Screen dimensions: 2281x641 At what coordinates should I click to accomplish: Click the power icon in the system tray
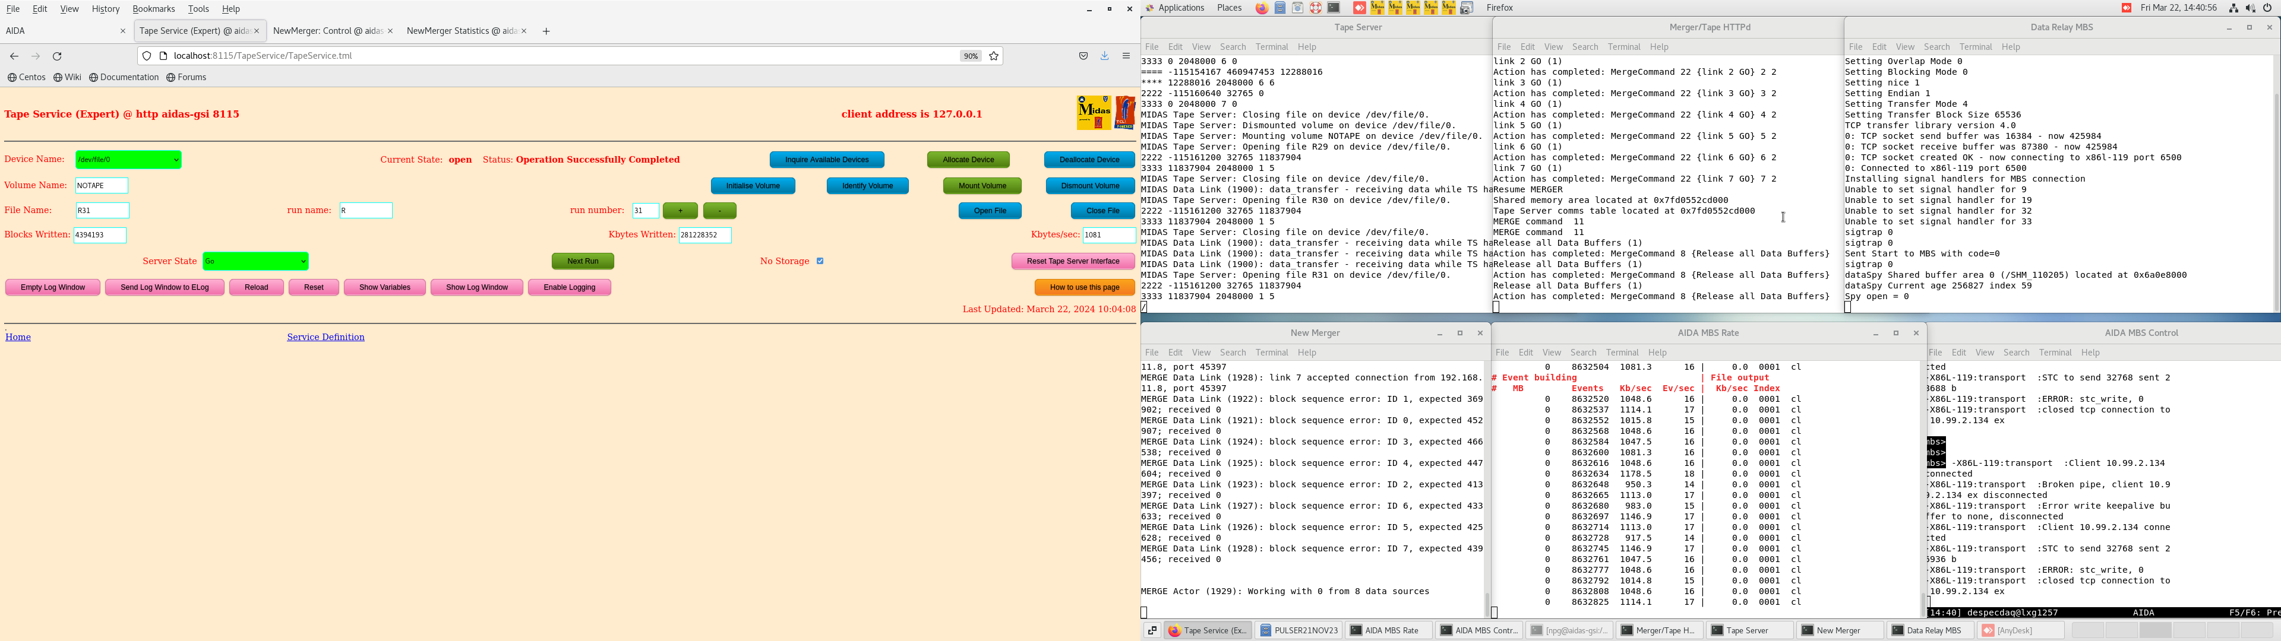pyautogui.click(x=2268, y=8)
